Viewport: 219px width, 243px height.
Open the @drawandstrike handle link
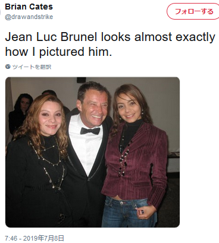pyautogui.click(x=29, y=17)
